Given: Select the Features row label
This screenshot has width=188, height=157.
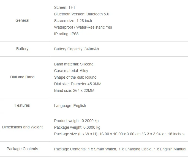Looking at the screenshot, I should [22, 105].
